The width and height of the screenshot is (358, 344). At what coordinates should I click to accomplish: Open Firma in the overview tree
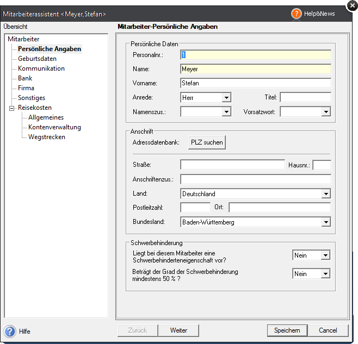coord(26,88)
